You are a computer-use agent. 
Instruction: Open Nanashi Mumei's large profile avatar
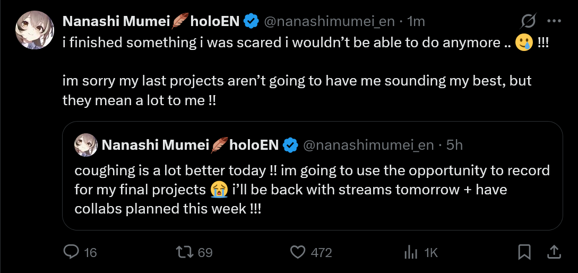[35, 30]
